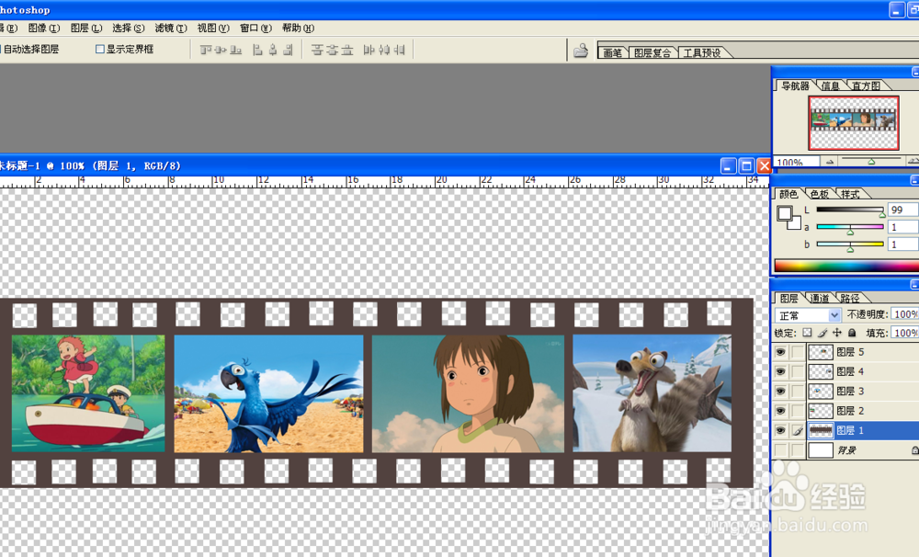Hide 图层 3 with its eye icon
The height and width of the screenshot is (557, 919).
780,391
